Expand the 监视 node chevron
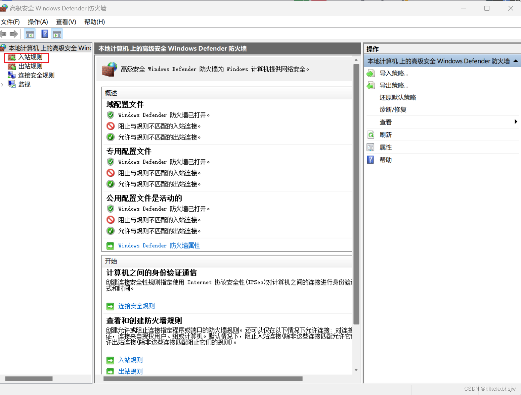Screen dimensions: 521x395 [x=2, y=85]
